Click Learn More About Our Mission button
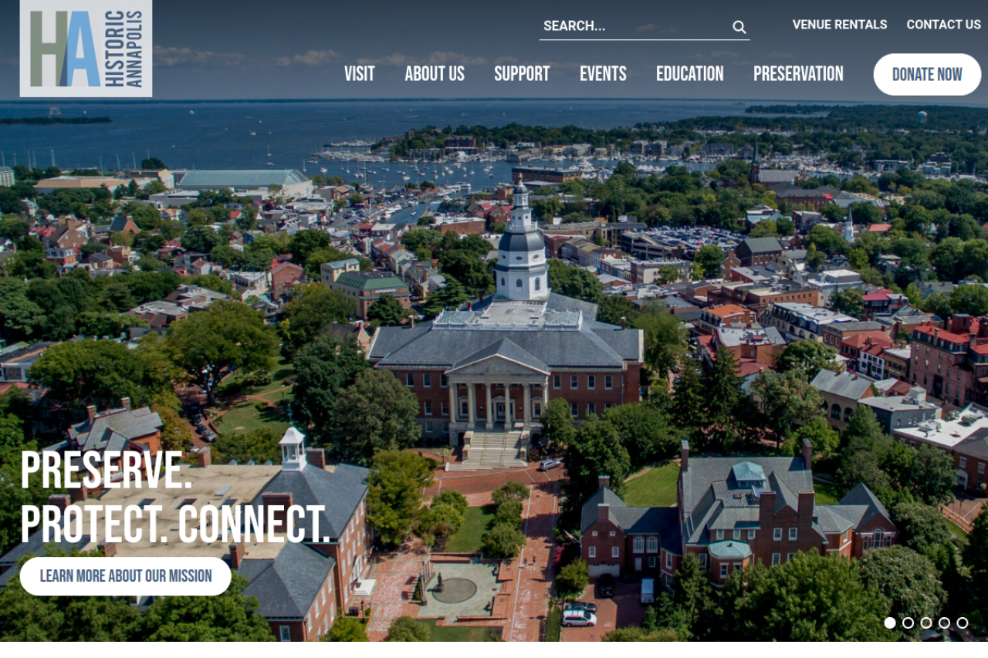 126,576
